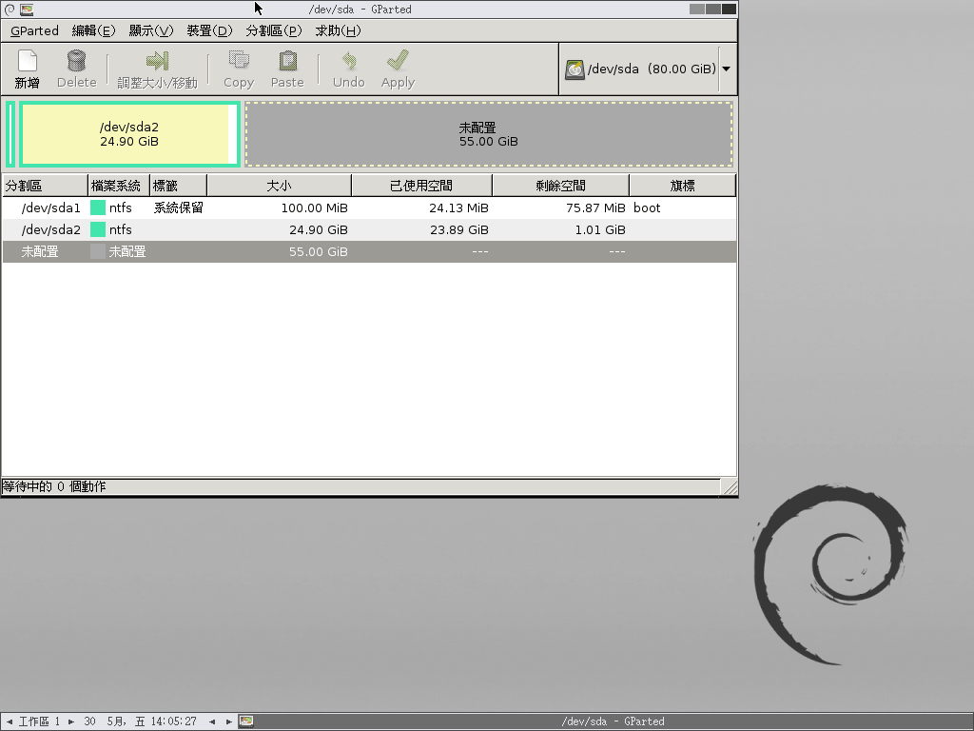Viewport: 974px width, 731px height.
Task: Click the 未配置 unallocated block in disk map
Action: 489,134
